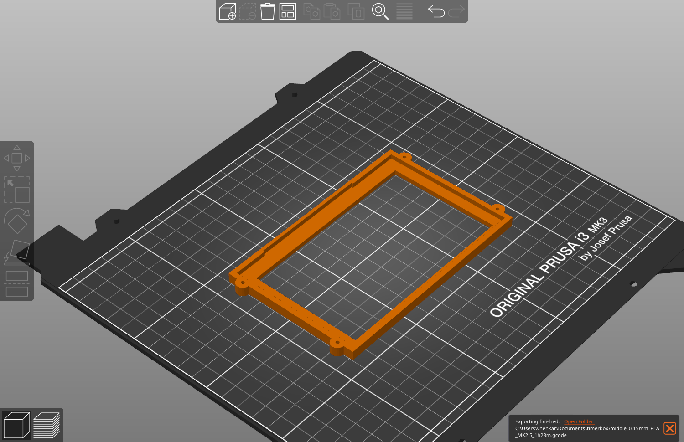
Task: Delete all objects using the trash bin icon
Action: tap(268, 11)
